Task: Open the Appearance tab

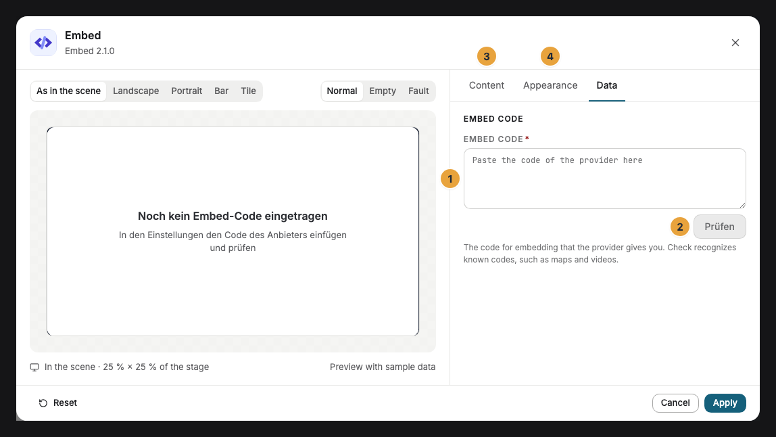Action: pos(550,85)
